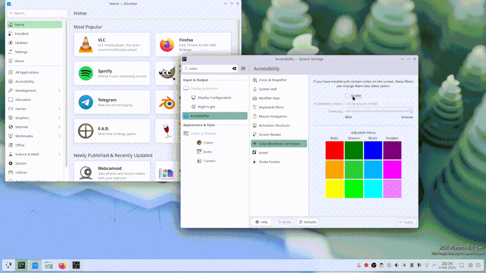Open the volume tray icon
Image resolution: width=486 pixels, height=273 pixels.
pos(397,265)
